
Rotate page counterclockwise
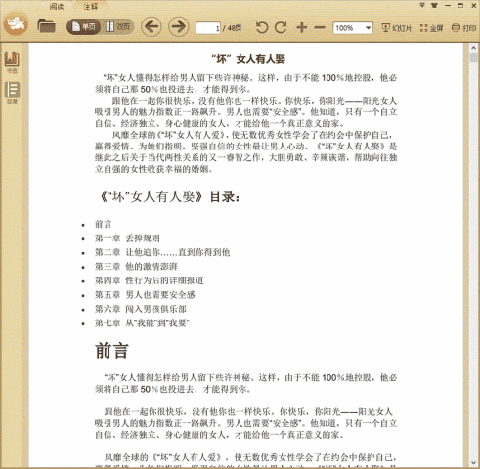coord(261,27)
